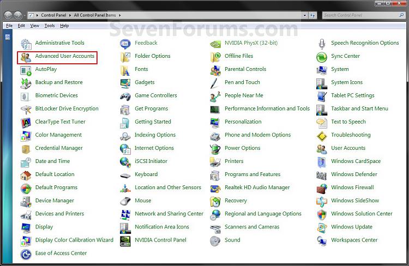Screen dimensions: 409x266
Task: Open Regional and Language Options link
Action: pyautogui.click(x=263, y=214)
